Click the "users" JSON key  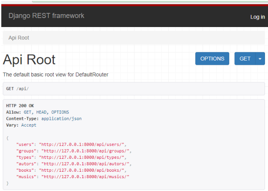[25, 145]
